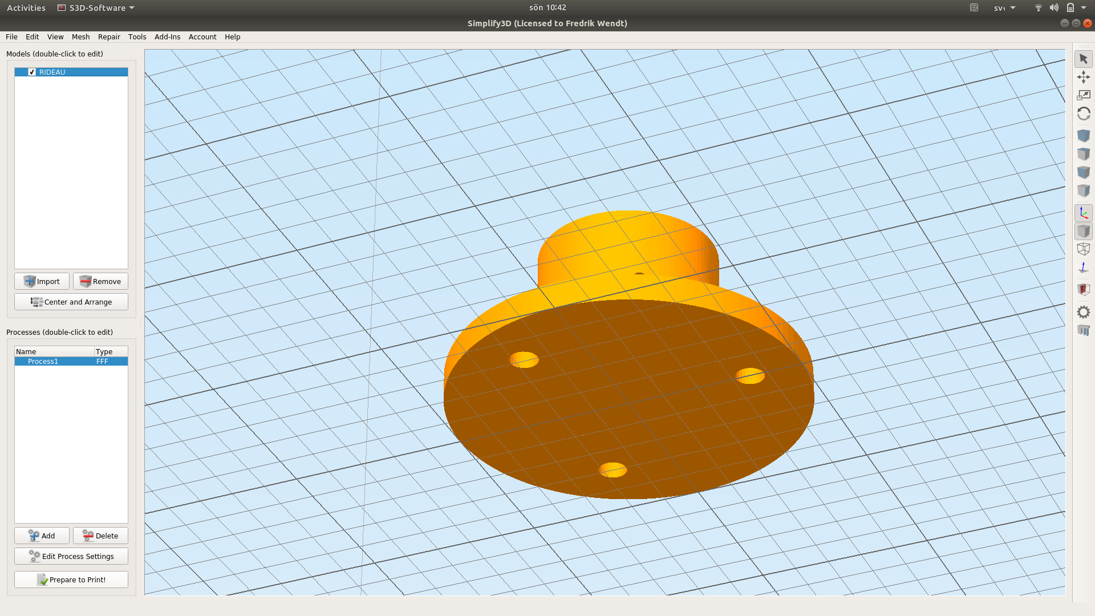Open Edit Process Settings
This screenshot has width=1095, height=616.
(71, 556)
